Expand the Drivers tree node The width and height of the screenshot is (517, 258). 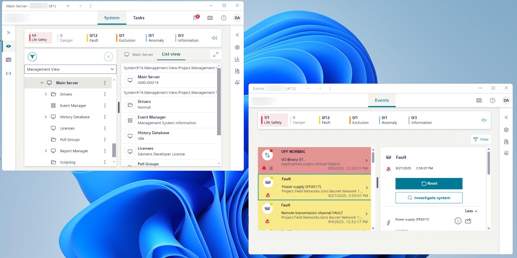click(46, 94)
